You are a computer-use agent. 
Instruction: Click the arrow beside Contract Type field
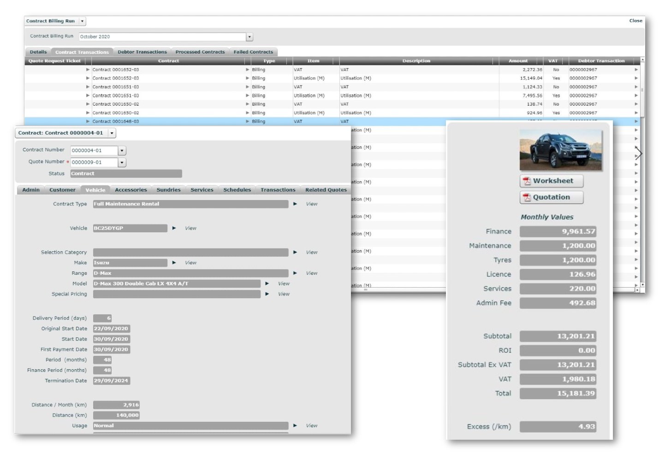tap(296, 204)
